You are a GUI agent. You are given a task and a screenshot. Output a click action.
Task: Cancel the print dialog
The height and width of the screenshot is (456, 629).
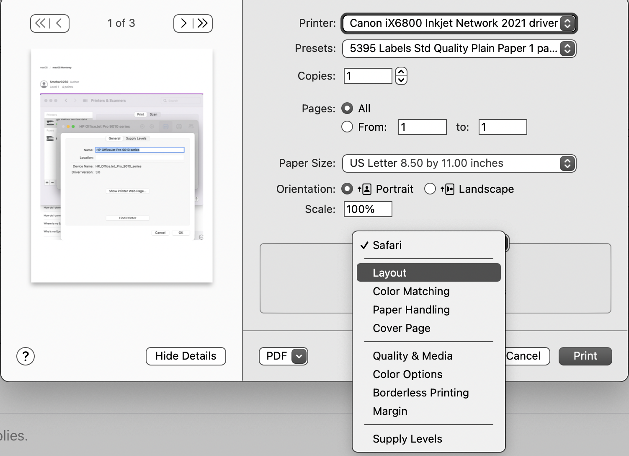527,356
